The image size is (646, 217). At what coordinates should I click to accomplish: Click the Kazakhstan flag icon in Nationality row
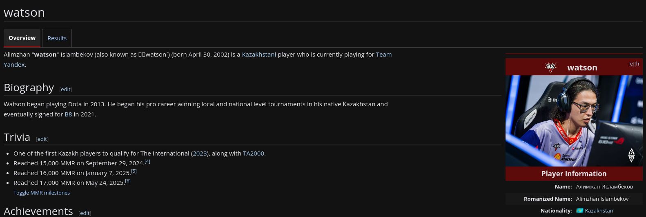tap(579, 210)
